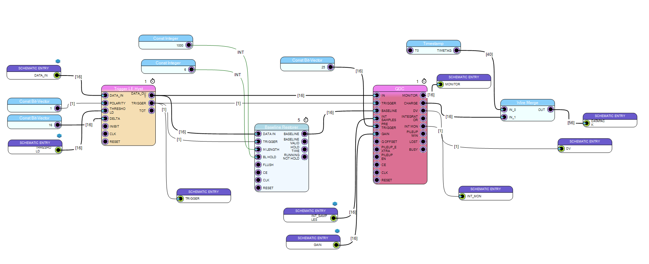The height and width of the screenshot is (264, 649).
Task: Click the TIMETAG output port on Timestamp
Action: coord(457,50)
